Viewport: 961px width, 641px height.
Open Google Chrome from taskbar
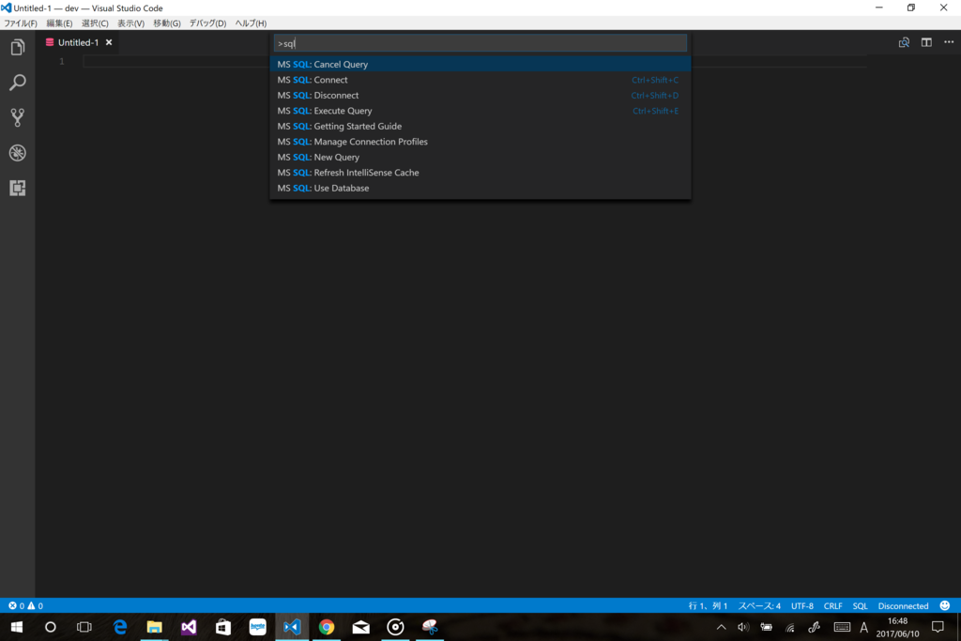(327, 627)
